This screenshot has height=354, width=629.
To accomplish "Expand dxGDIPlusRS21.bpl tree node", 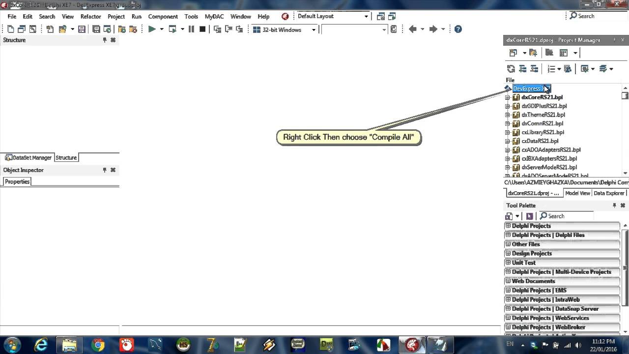I will pyautogui.click(x=508, y=106).
